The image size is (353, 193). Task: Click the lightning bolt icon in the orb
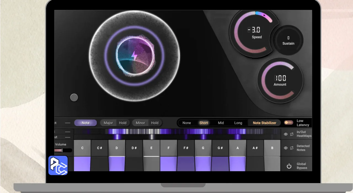coord(134,56)
